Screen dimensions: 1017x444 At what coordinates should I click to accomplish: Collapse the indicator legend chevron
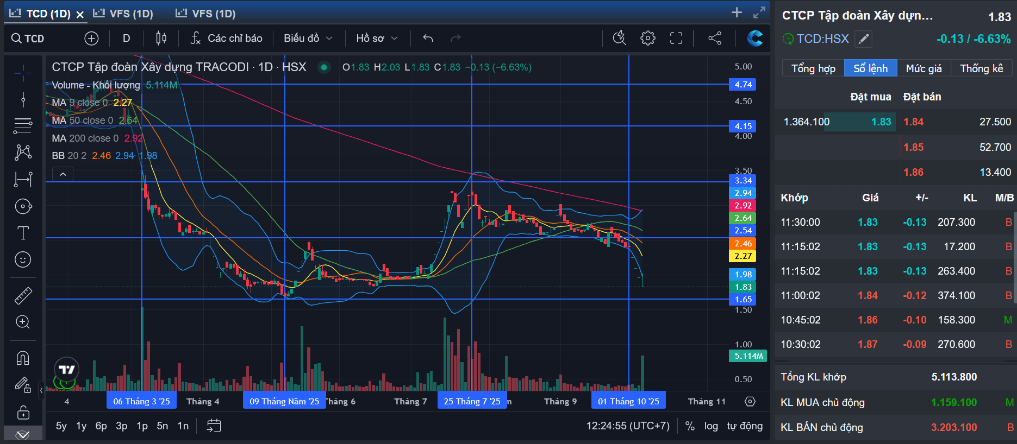[63, 174]
